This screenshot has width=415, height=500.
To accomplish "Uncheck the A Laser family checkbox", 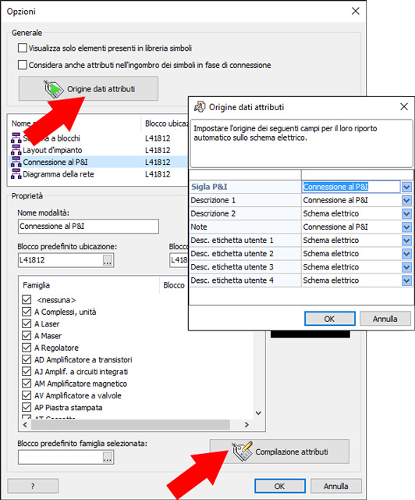I will pos(27,323).
